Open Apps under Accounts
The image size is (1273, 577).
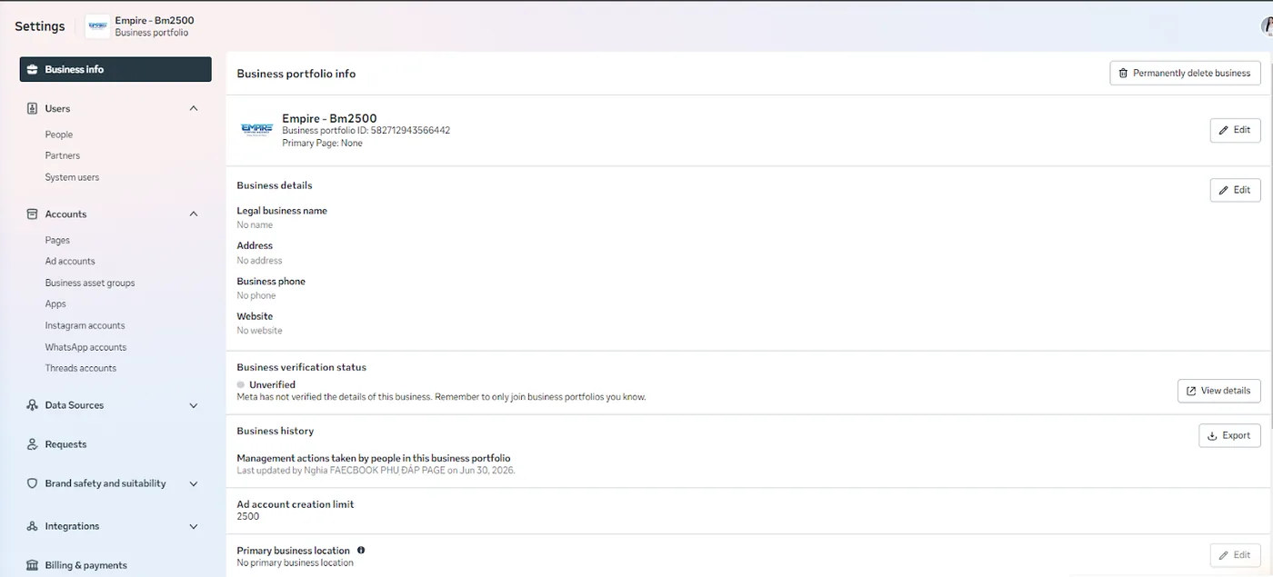coord(55,303)
